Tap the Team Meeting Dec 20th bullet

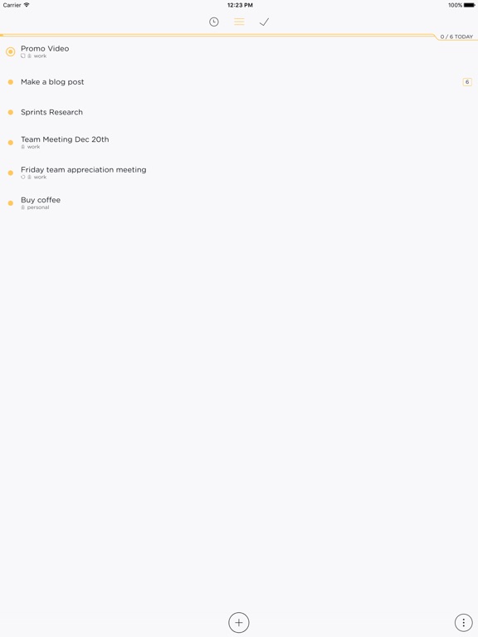tap(11, 143)
